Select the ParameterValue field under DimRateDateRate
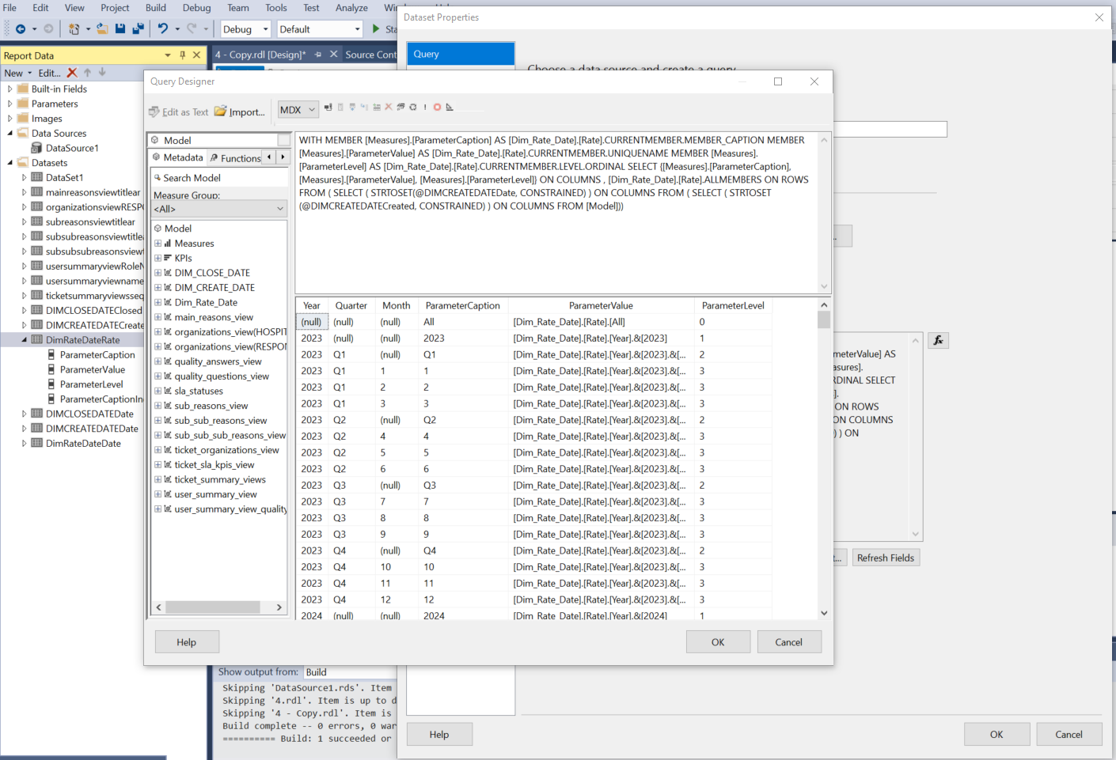Viewport: 1116px width, 760px height. coord(92,369)
